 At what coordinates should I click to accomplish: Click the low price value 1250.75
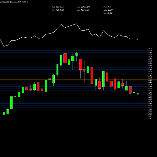pos(85,10)
